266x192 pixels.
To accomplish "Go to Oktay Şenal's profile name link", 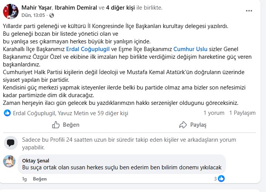I will click(35, 161).
